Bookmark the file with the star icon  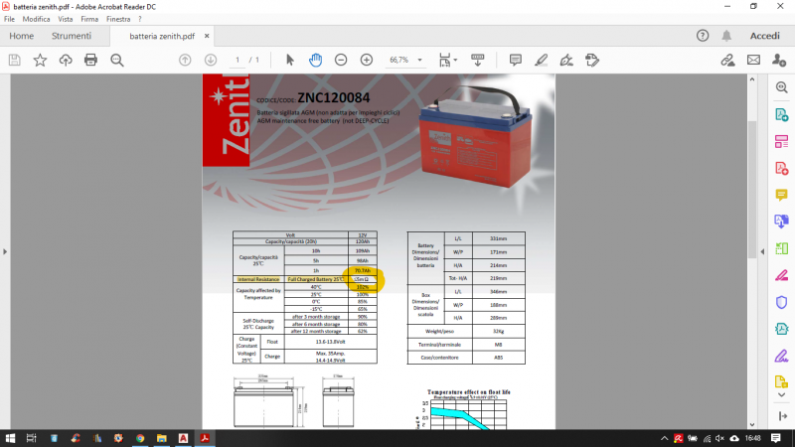click(40, 60)
